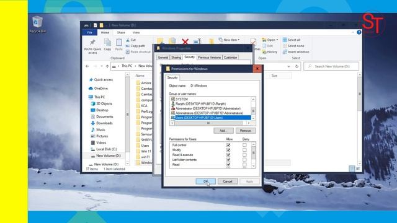Screen dimensions: 397x223
Task: Select Downloads in navigation pane
Action: pos(102,123)
